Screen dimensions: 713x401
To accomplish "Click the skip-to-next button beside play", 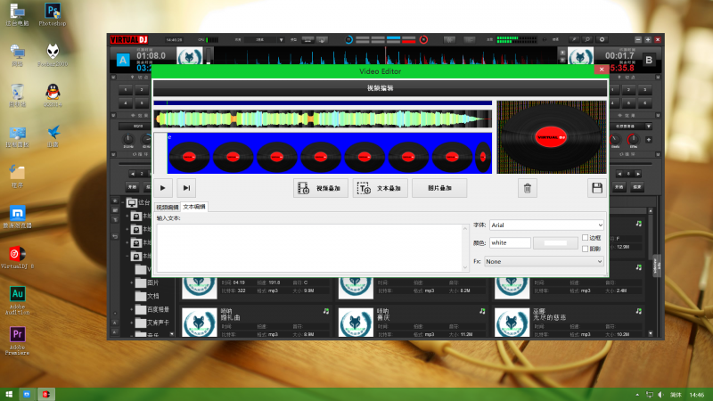I will (186, 188).
